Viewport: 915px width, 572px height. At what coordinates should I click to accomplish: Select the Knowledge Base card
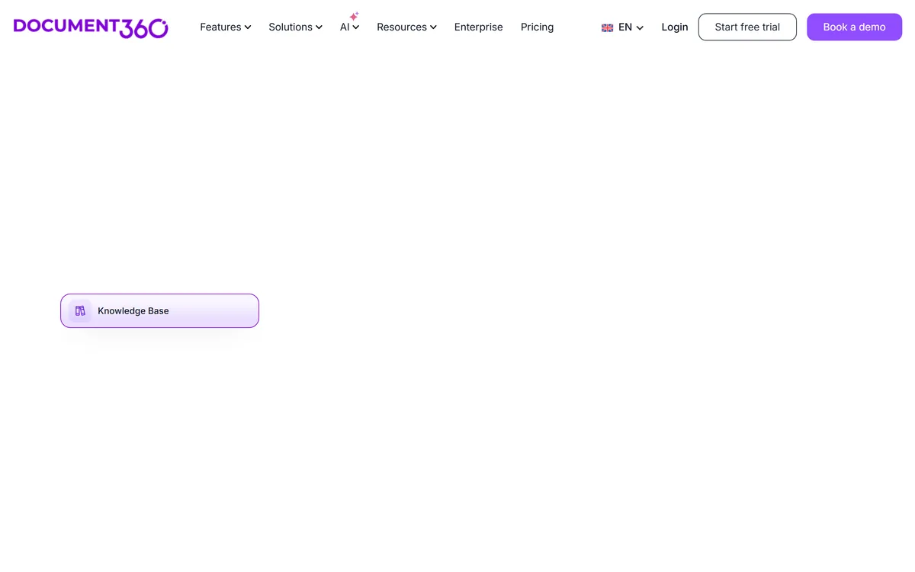(x=159, y=310)
